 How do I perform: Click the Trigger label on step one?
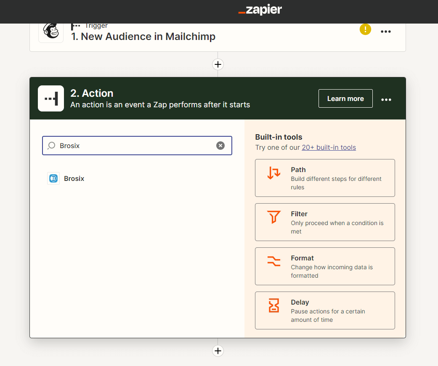tap(96, 26)
